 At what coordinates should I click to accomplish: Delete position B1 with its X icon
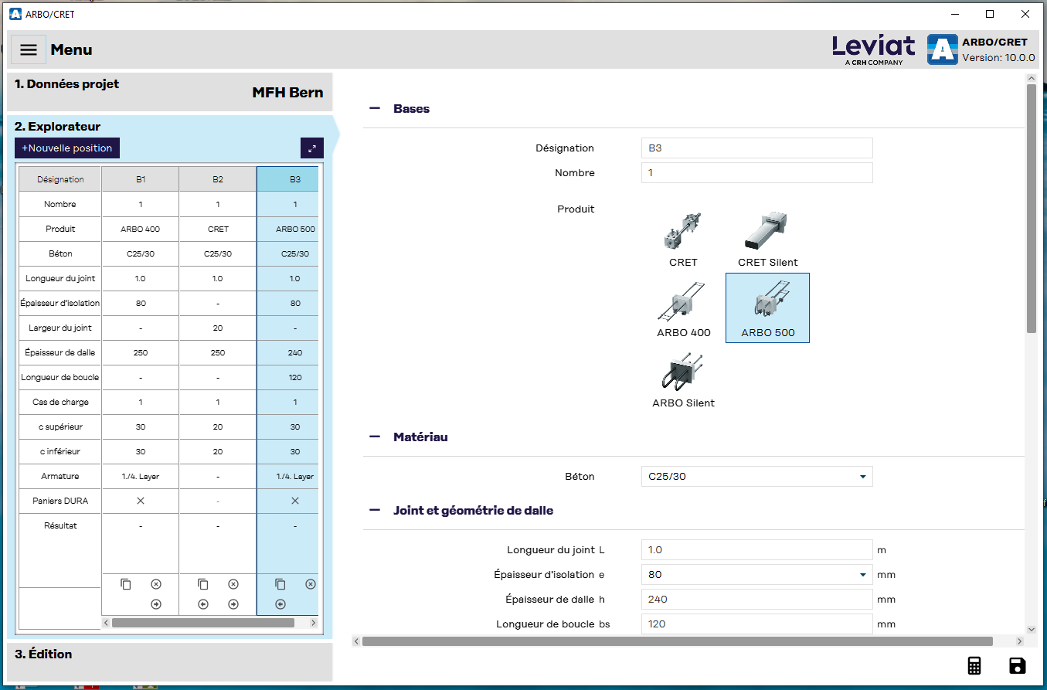coord(156,584)
